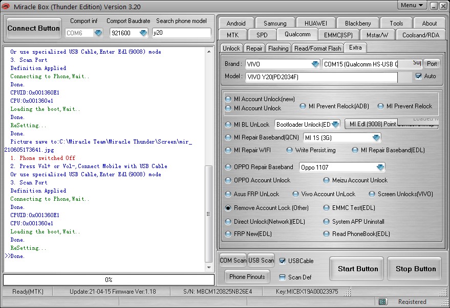The width and height of the screenshot is (450, 308).
Task: Open the Coolsand/RDA tab
Action: pos(421,35)
